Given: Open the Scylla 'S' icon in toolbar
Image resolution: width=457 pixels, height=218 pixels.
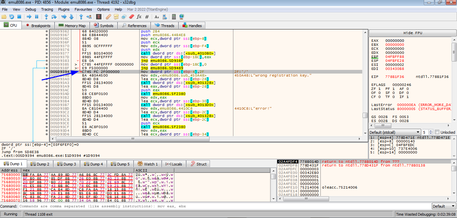Looking at the screenshot, I should pos(99,17).
